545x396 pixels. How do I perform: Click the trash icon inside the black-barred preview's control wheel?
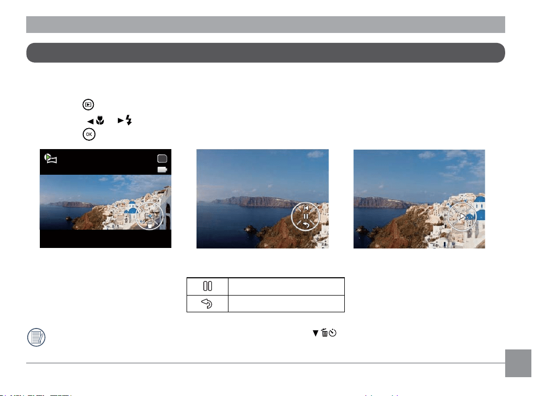(x=149, y=225)
